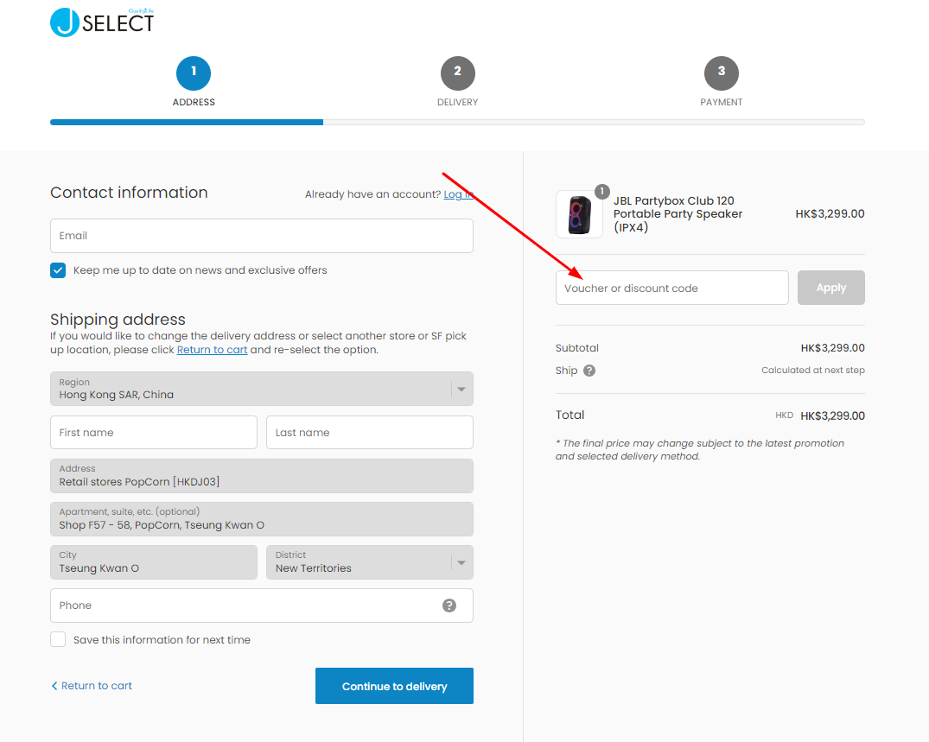
Task: Click Return to cart at bottom
Action: (92, 686)
